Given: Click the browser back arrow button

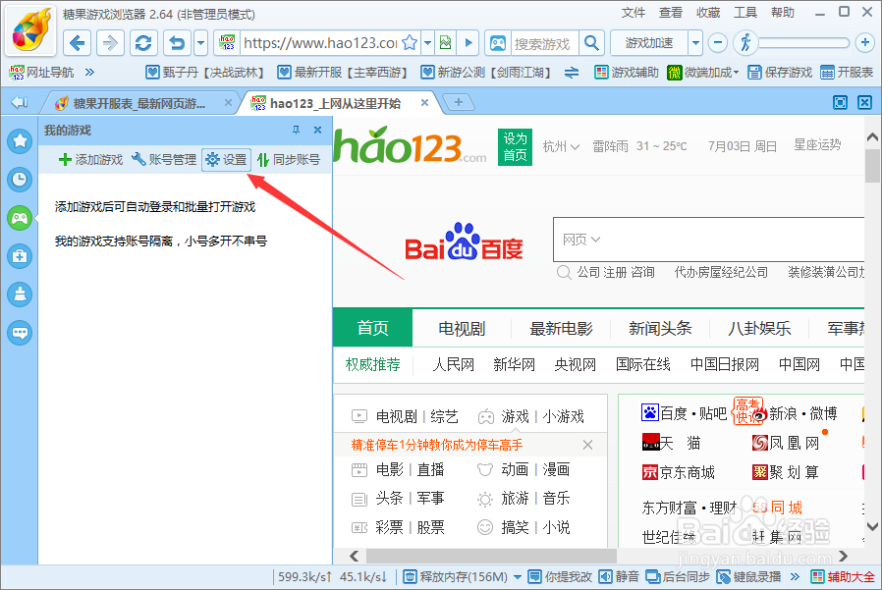Looking at the screenshot, I should [x=77, y=43].
